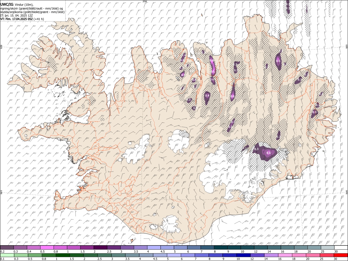
Task: Pick the top-row legend swatch starting at 12
Action: click(260, 247)
